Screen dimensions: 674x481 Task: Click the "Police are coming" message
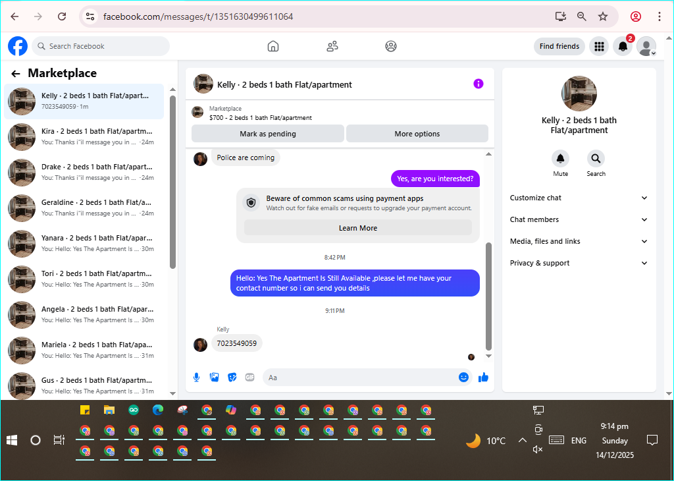[x=246, y=157]
